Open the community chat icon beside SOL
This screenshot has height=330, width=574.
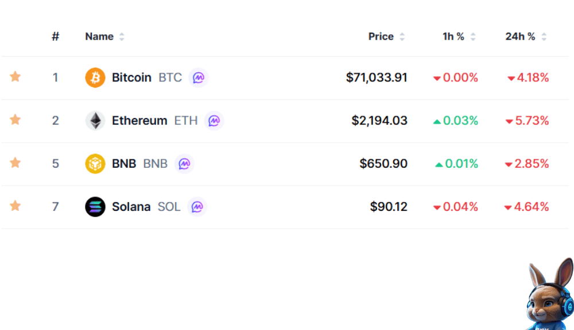(x=197, y=206)
